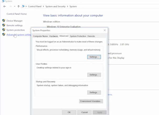This screenshot has height=115, width=159.
Task: Expand chevron after Control Panel breadcrumb
Action: tap(43, 7)
